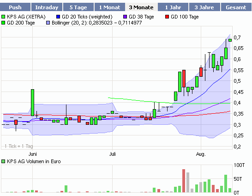
Task: Click the 0,55 price axis label
Action: [x=239, y=70]
